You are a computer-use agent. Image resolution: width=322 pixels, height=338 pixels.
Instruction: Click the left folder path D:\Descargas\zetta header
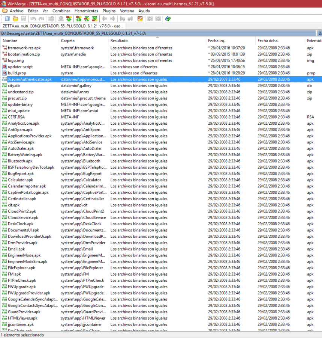(x=158, y=33)
